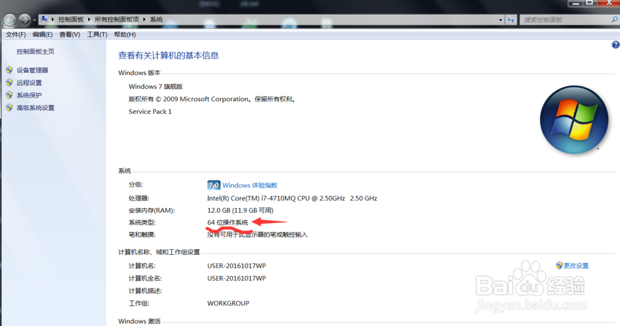Click the pen and touch 笔和触摸 value
Image resolution: width=620 pixels, height=326 pixels.
pos(257,235)
